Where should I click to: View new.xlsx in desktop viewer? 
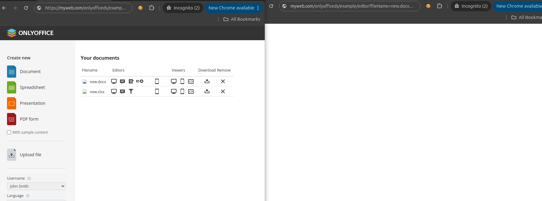pyautogui.click(x=174, y=91)
